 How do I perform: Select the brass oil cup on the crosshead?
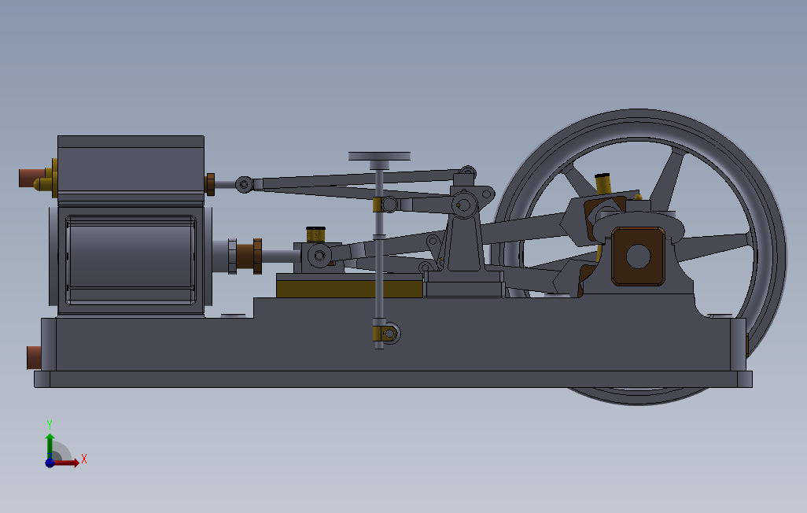(315, 234)
